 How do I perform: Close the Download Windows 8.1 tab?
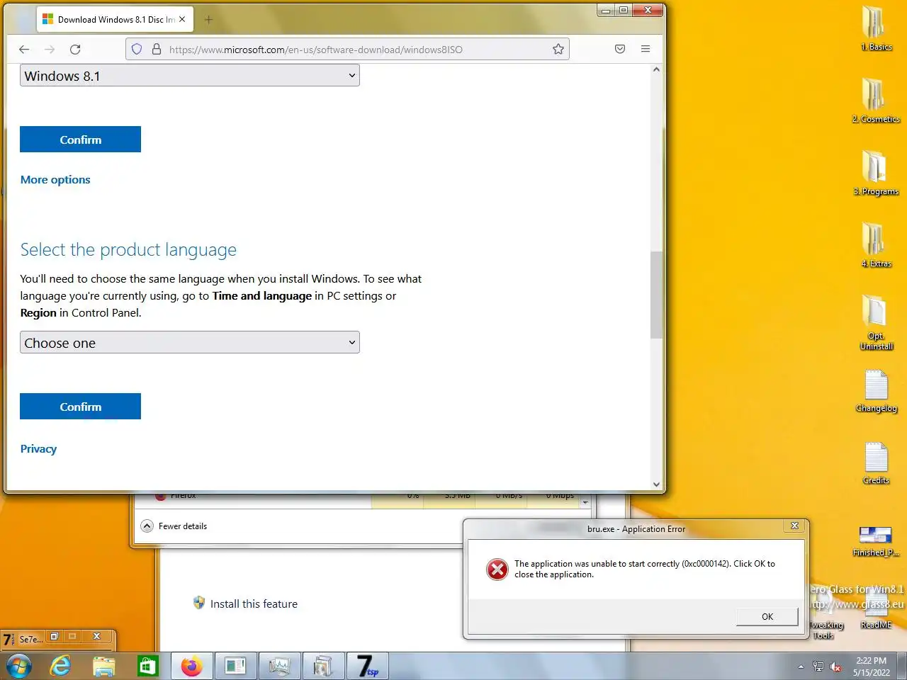(x=182, y=20)
